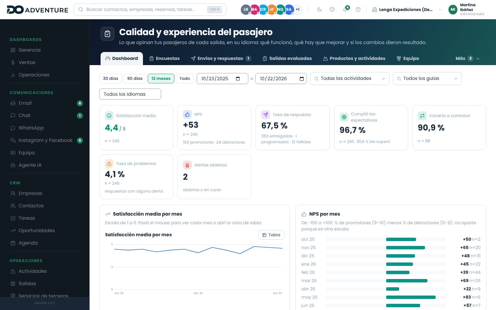Screen dimensions: 496x310
Task: Click NPS bar for may 26
Action: 411,297
